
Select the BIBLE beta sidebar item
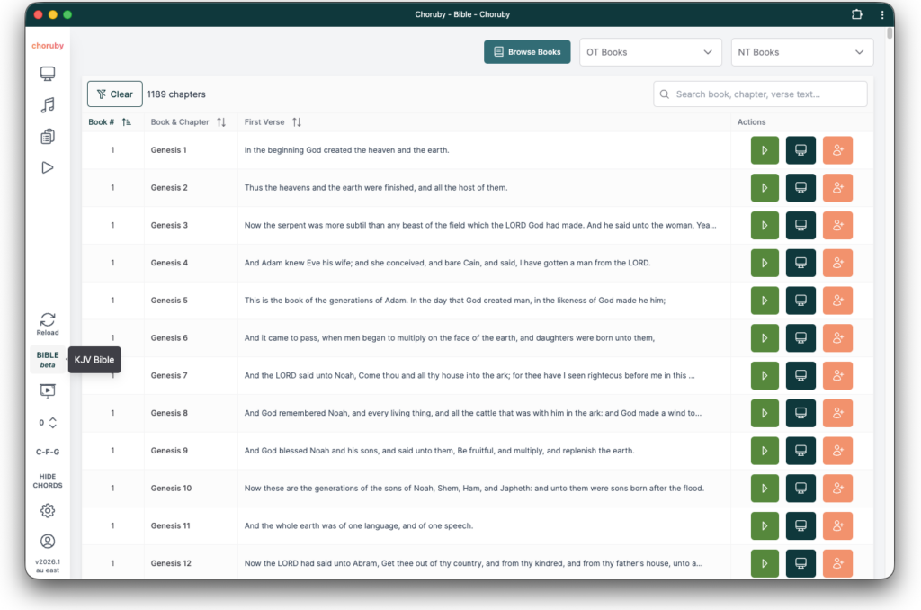(48, 360)
